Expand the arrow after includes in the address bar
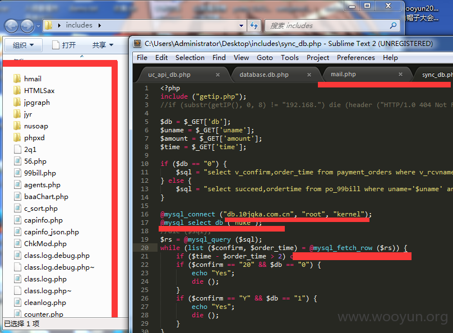Viewport: 453px width, 333px height. click(100, 25)
